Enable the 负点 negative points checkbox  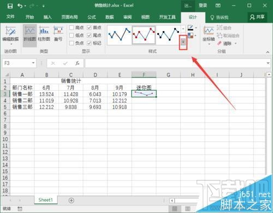[72, 43]
